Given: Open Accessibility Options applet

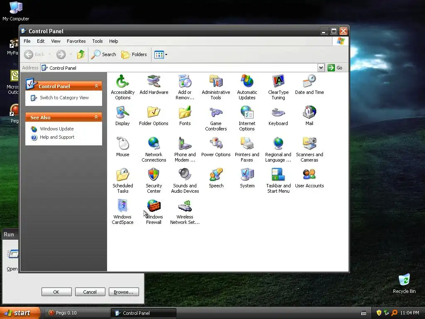Looking at the screenshot, I should pos(122,81).
